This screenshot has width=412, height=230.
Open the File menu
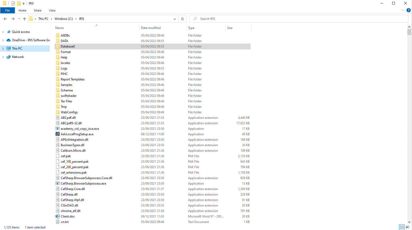click(x=8, y=10)
